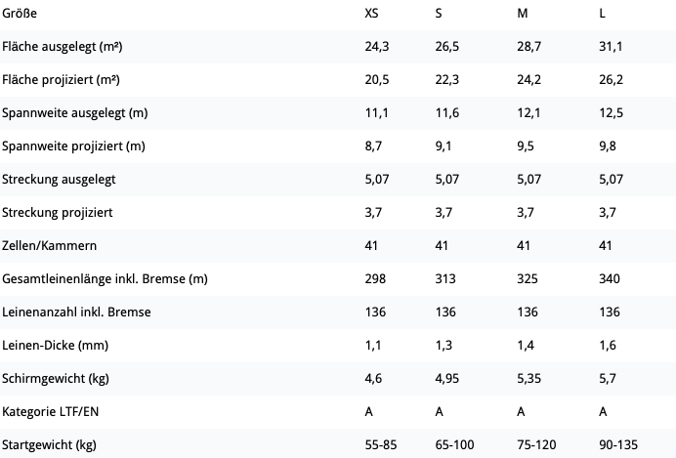676x458 pixels.
Task: Click the Leinenanzahl inkl. Bremse label
Action: tap(76, 312)
